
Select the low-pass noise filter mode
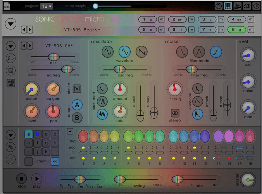tap(182, 52)
